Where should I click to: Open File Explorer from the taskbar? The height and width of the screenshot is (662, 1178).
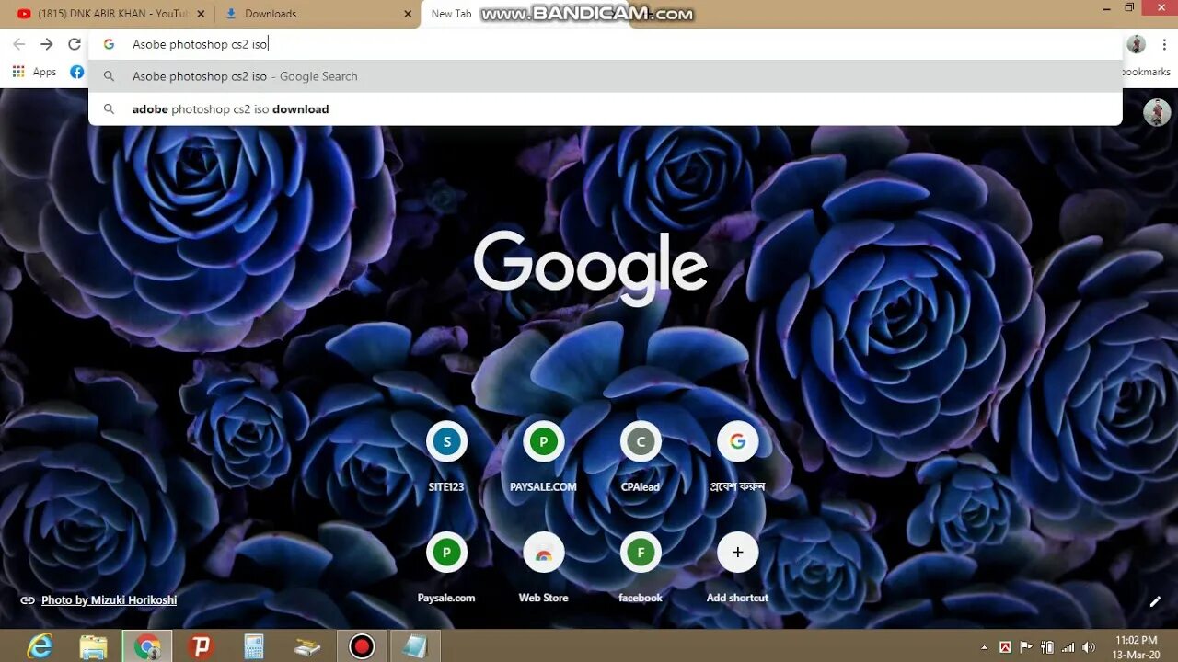[93, 646]
